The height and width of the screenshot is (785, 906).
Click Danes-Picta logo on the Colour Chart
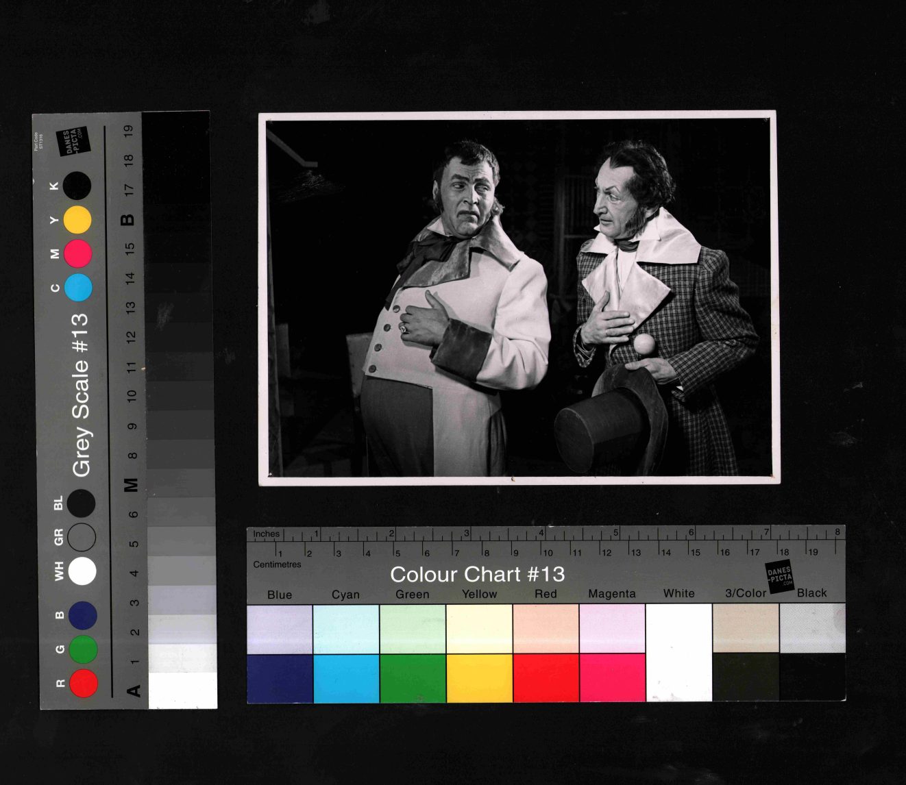click(779, 577)
